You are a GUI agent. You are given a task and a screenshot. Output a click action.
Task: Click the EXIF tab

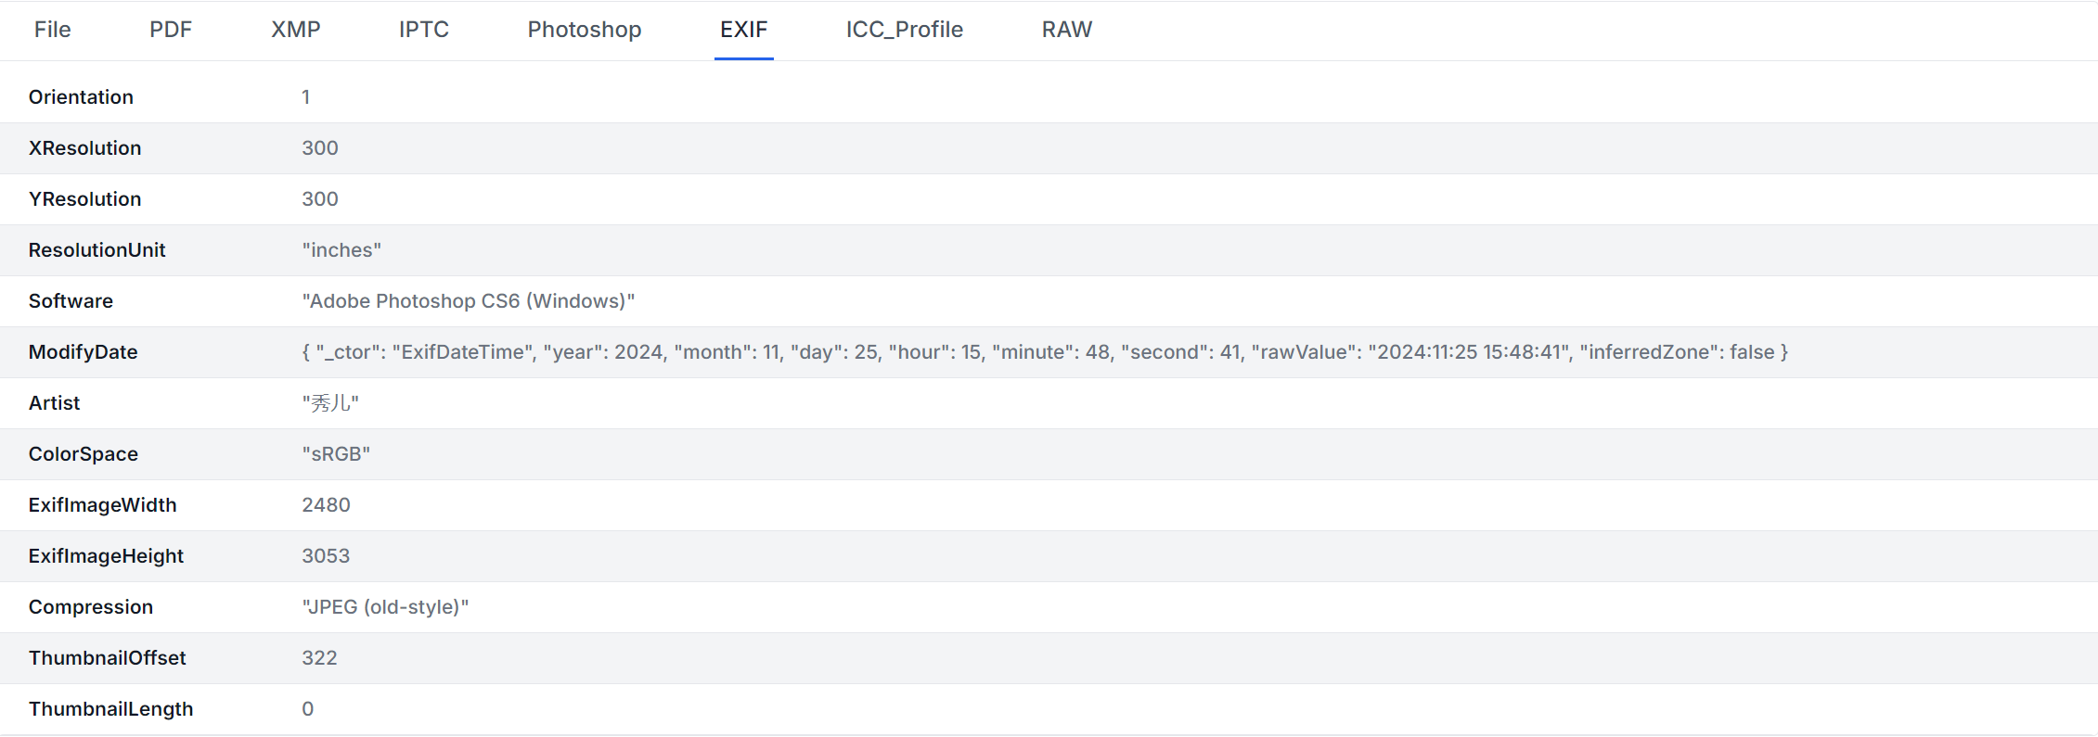[743, 30]
